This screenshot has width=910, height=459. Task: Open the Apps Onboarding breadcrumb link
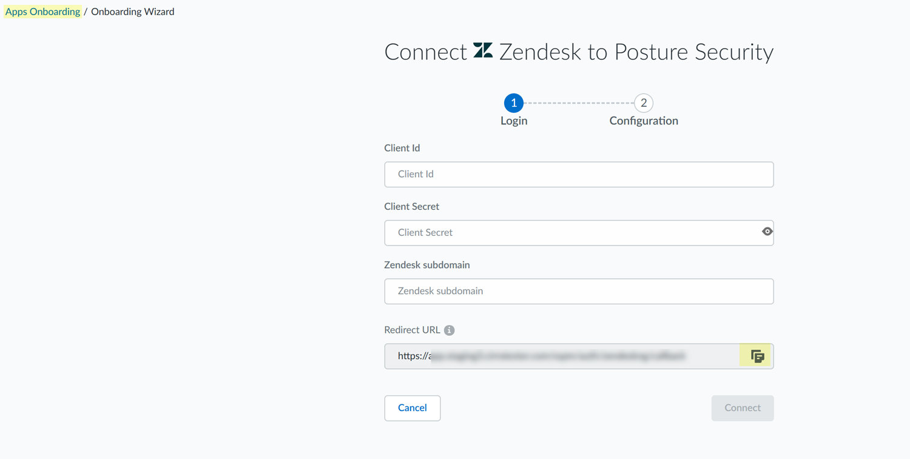[x=42, y=12]
